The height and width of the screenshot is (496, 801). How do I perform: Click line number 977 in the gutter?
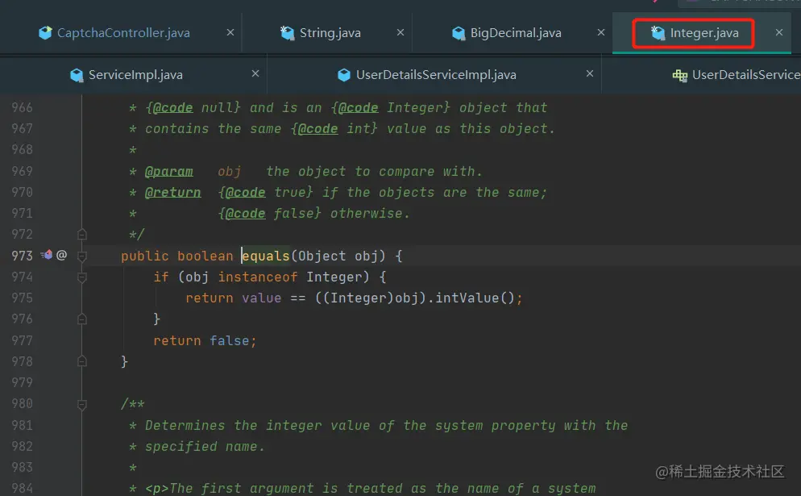point(22,340)
